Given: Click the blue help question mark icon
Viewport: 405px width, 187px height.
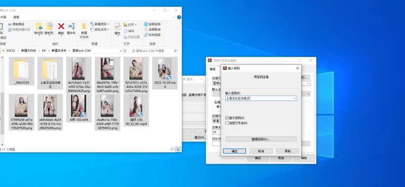Looking at the screenshot, I should (179, 17).
